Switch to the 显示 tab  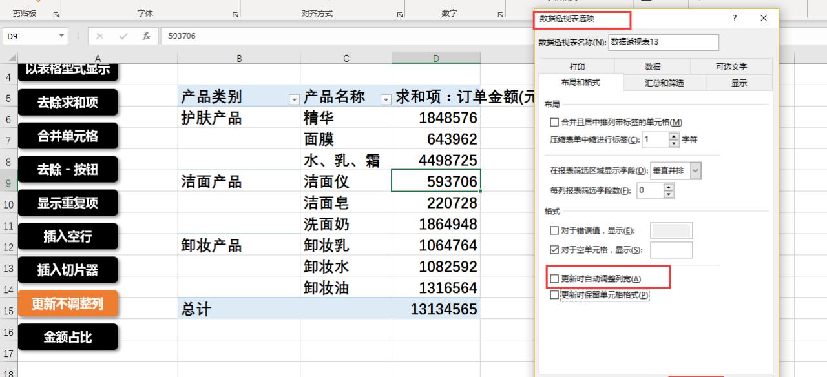(738, 83)
